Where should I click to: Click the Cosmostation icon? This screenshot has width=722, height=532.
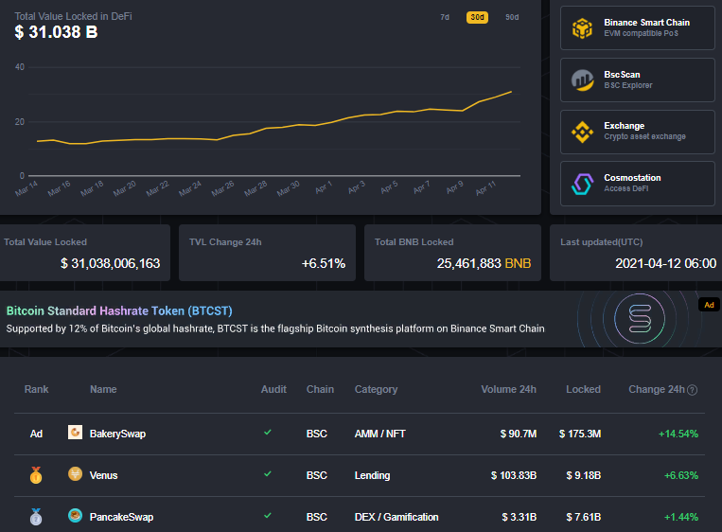pyautogui.click(x=582, y=184)
